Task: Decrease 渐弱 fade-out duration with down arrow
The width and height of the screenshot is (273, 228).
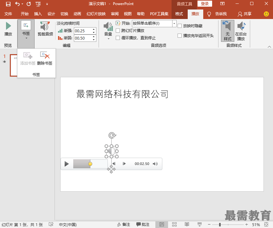Action: 94,40
